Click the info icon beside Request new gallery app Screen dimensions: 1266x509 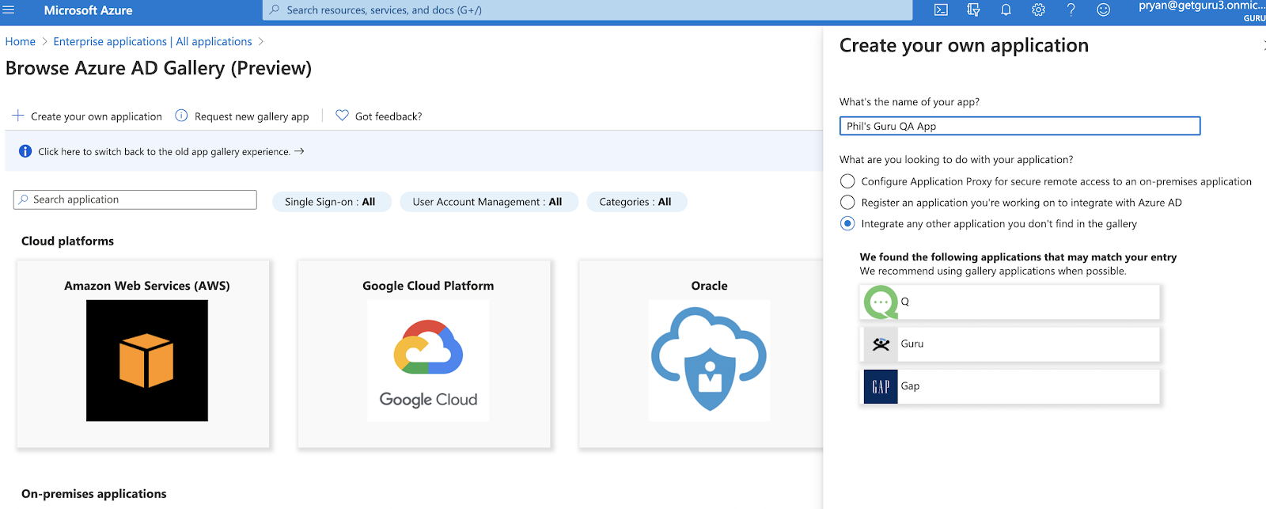181,116
